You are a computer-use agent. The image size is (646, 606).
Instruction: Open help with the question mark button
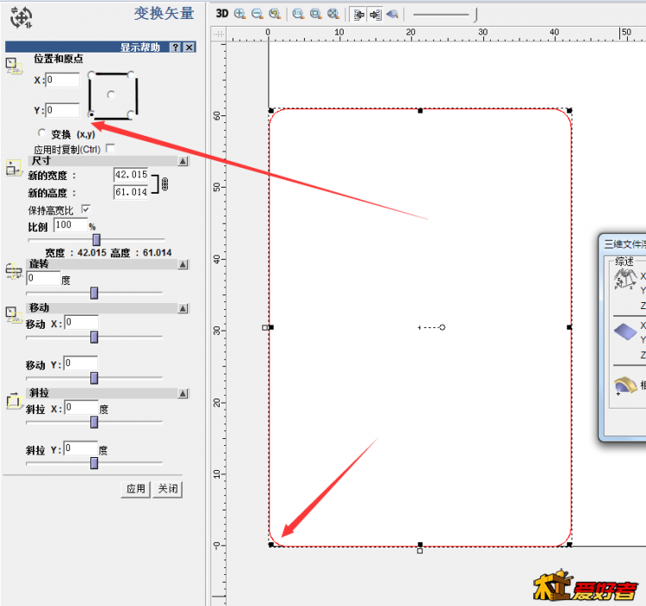point(176,47)
